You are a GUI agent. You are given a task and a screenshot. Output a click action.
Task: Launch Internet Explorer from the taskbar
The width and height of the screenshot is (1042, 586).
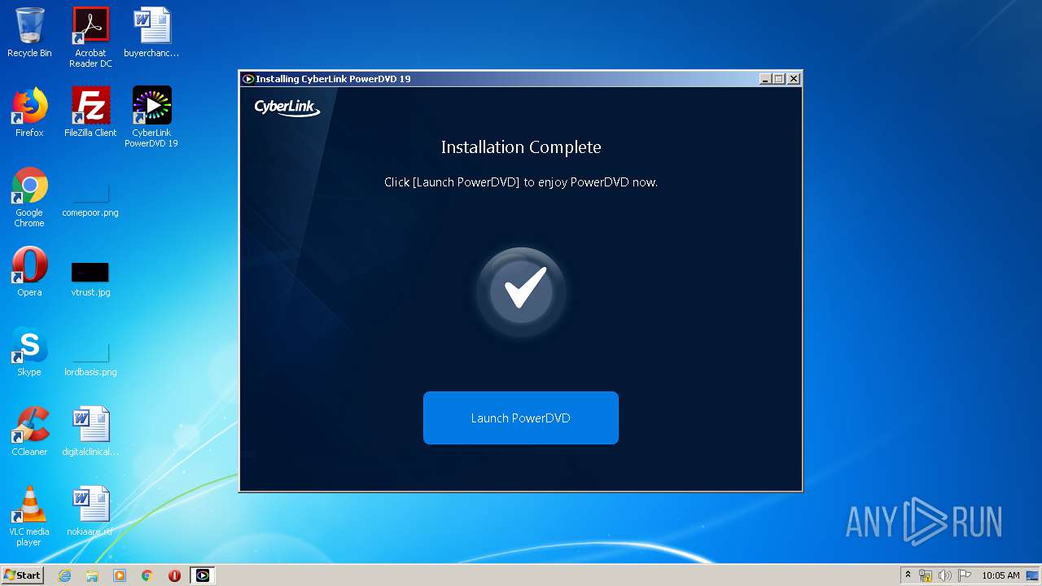(x=64, y=575)
